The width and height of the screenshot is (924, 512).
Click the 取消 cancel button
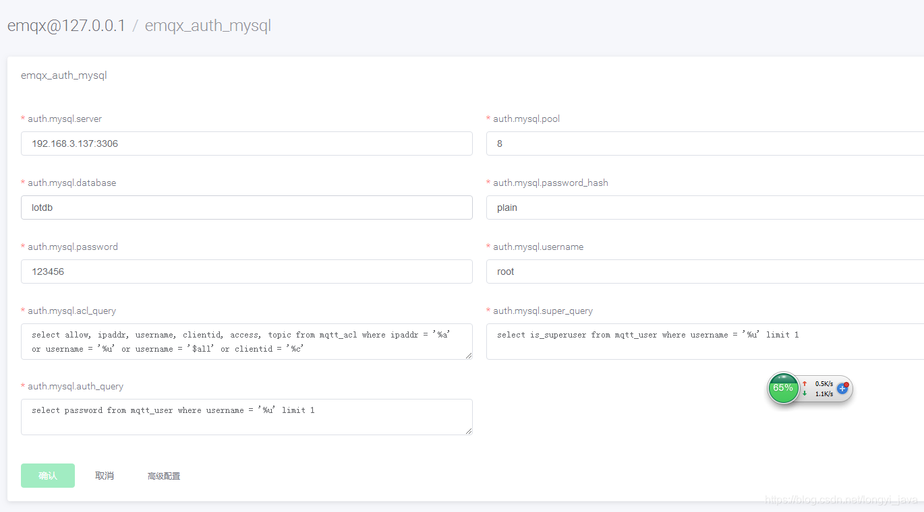coord(105,476)
